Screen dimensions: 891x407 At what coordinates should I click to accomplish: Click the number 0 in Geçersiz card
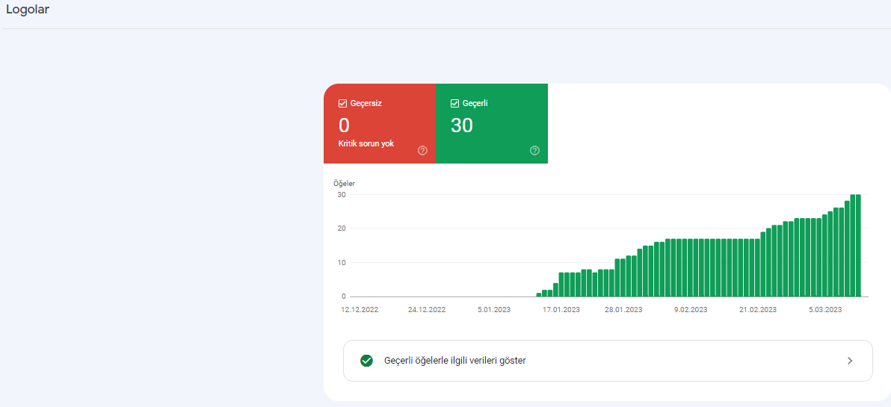pos(344,125)
